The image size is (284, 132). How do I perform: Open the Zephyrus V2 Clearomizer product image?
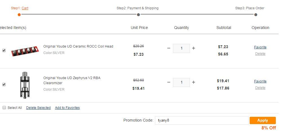25,85
